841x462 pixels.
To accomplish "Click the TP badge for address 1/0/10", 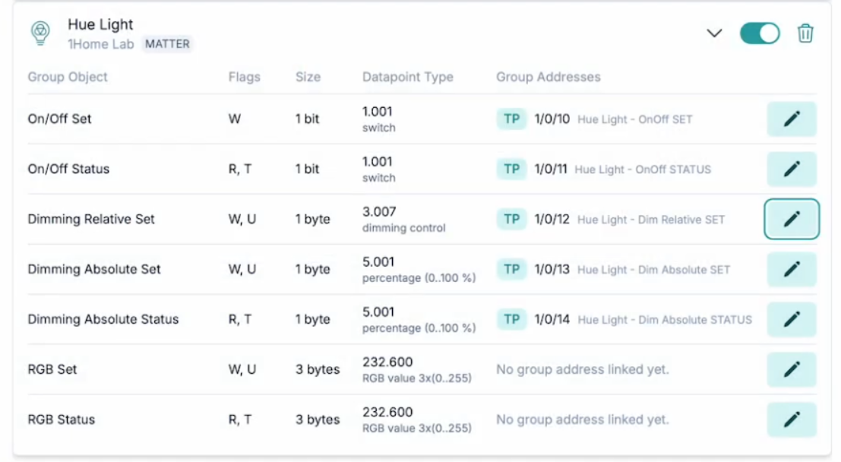I will tap(511, 119).
